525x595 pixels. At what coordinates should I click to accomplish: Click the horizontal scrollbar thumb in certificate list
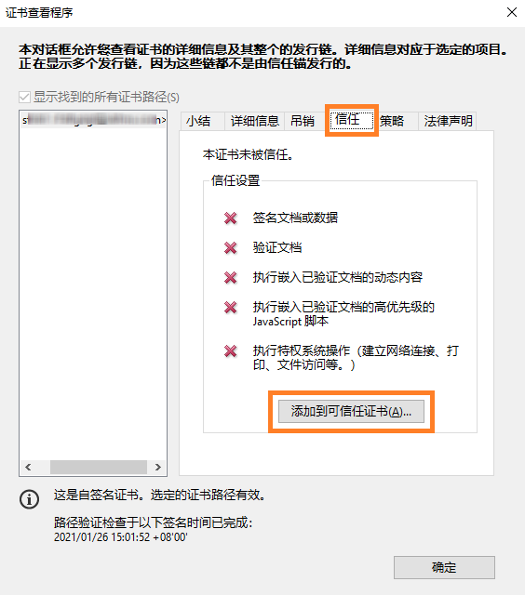[99, 467]
